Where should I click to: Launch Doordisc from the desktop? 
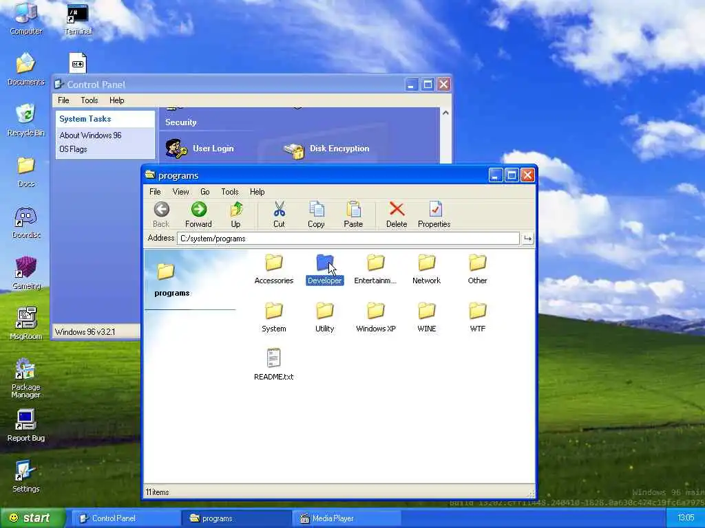pyautogui.click(x=26, y=223)
